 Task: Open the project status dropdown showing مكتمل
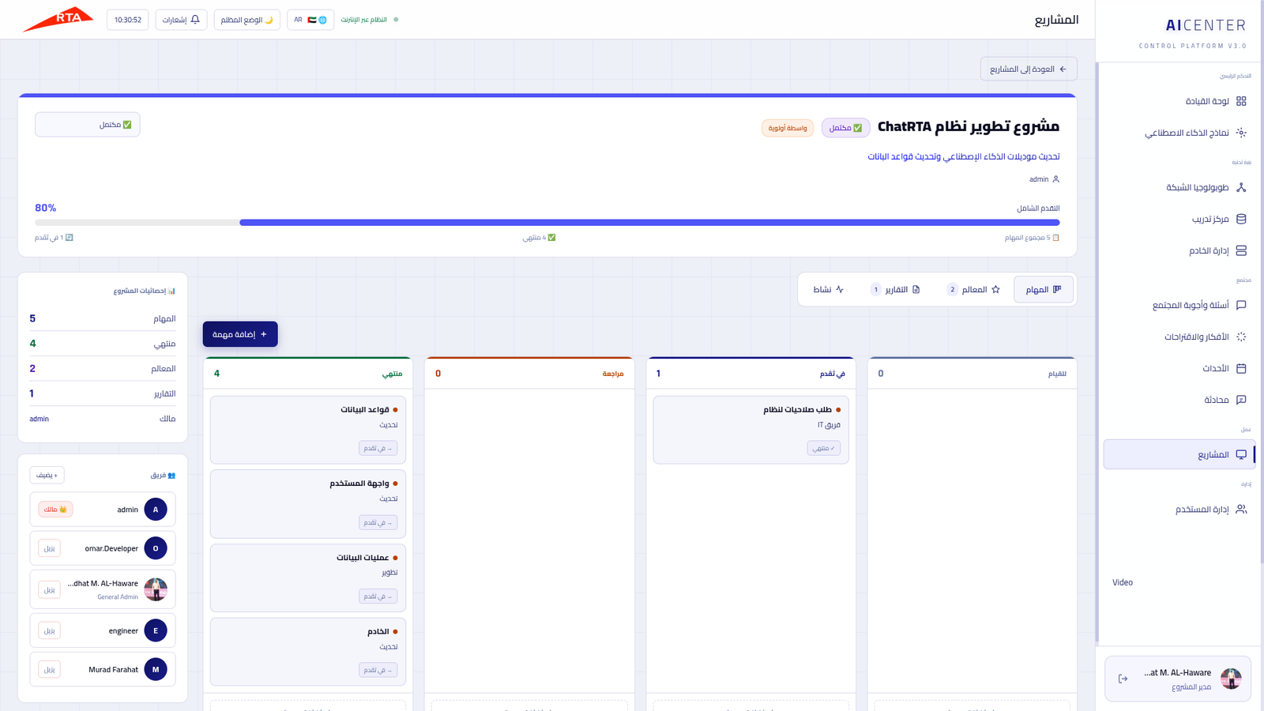[88, 125]
